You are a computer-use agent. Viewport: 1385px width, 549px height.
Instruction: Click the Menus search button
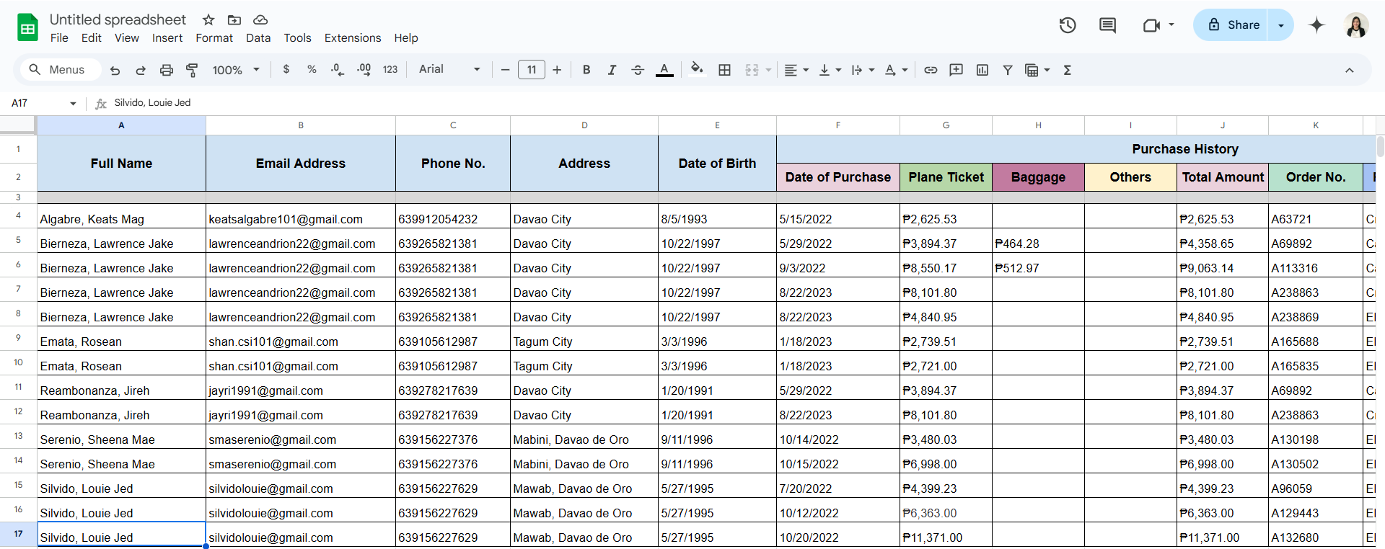57,70
